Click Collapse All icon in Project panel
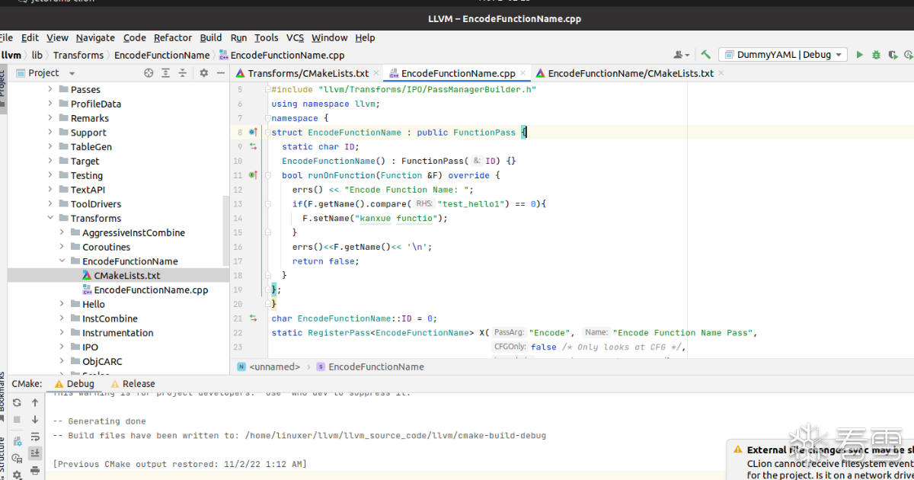This screenshot has height=480, width=914. (182, 73)
